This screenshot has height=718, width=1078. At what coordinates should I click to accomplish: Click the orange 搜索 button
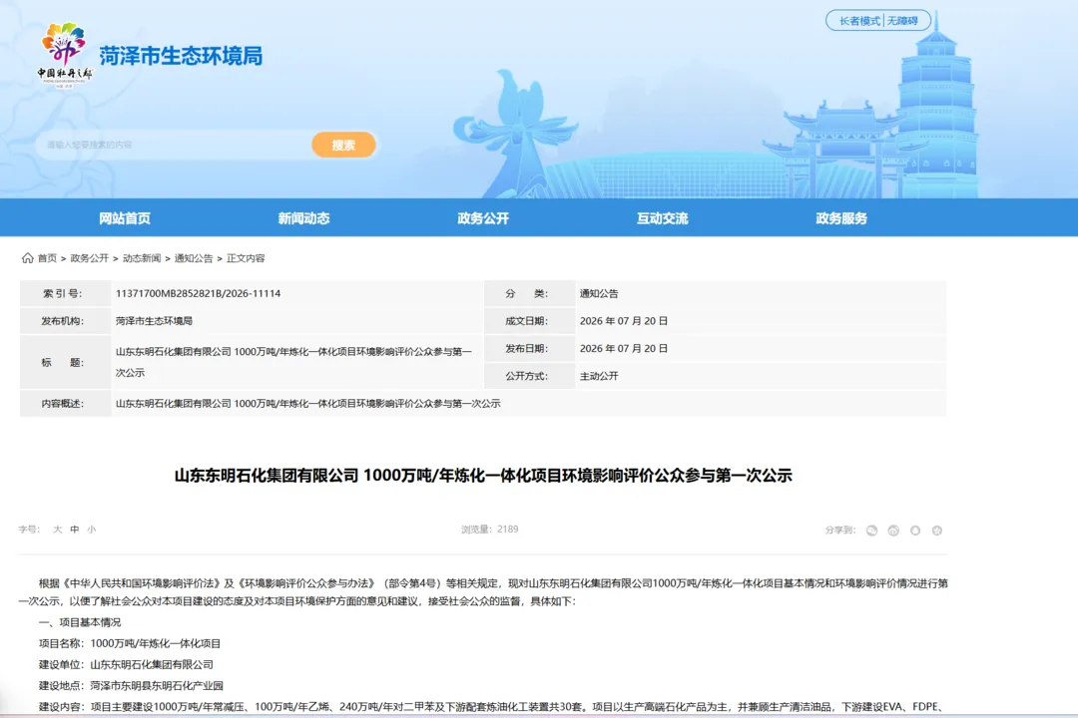(x=343, y=145)
